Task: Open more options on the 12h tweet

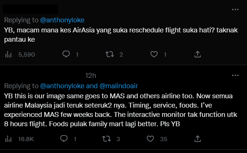Action: pyautogui.click(x=235, y=76)
